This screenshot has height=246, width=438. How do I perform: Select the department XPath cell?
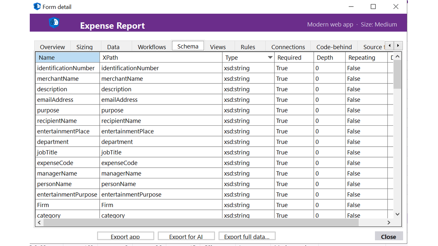(x=161, y=142)
